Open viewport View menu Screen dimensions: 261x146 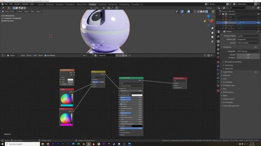(20, 12)
